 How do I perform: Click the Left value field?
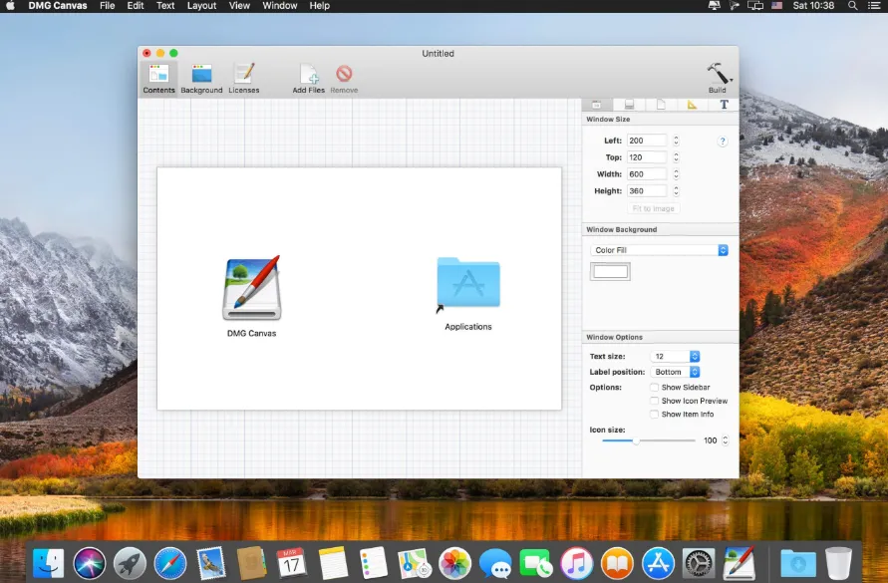pos(647,141)
